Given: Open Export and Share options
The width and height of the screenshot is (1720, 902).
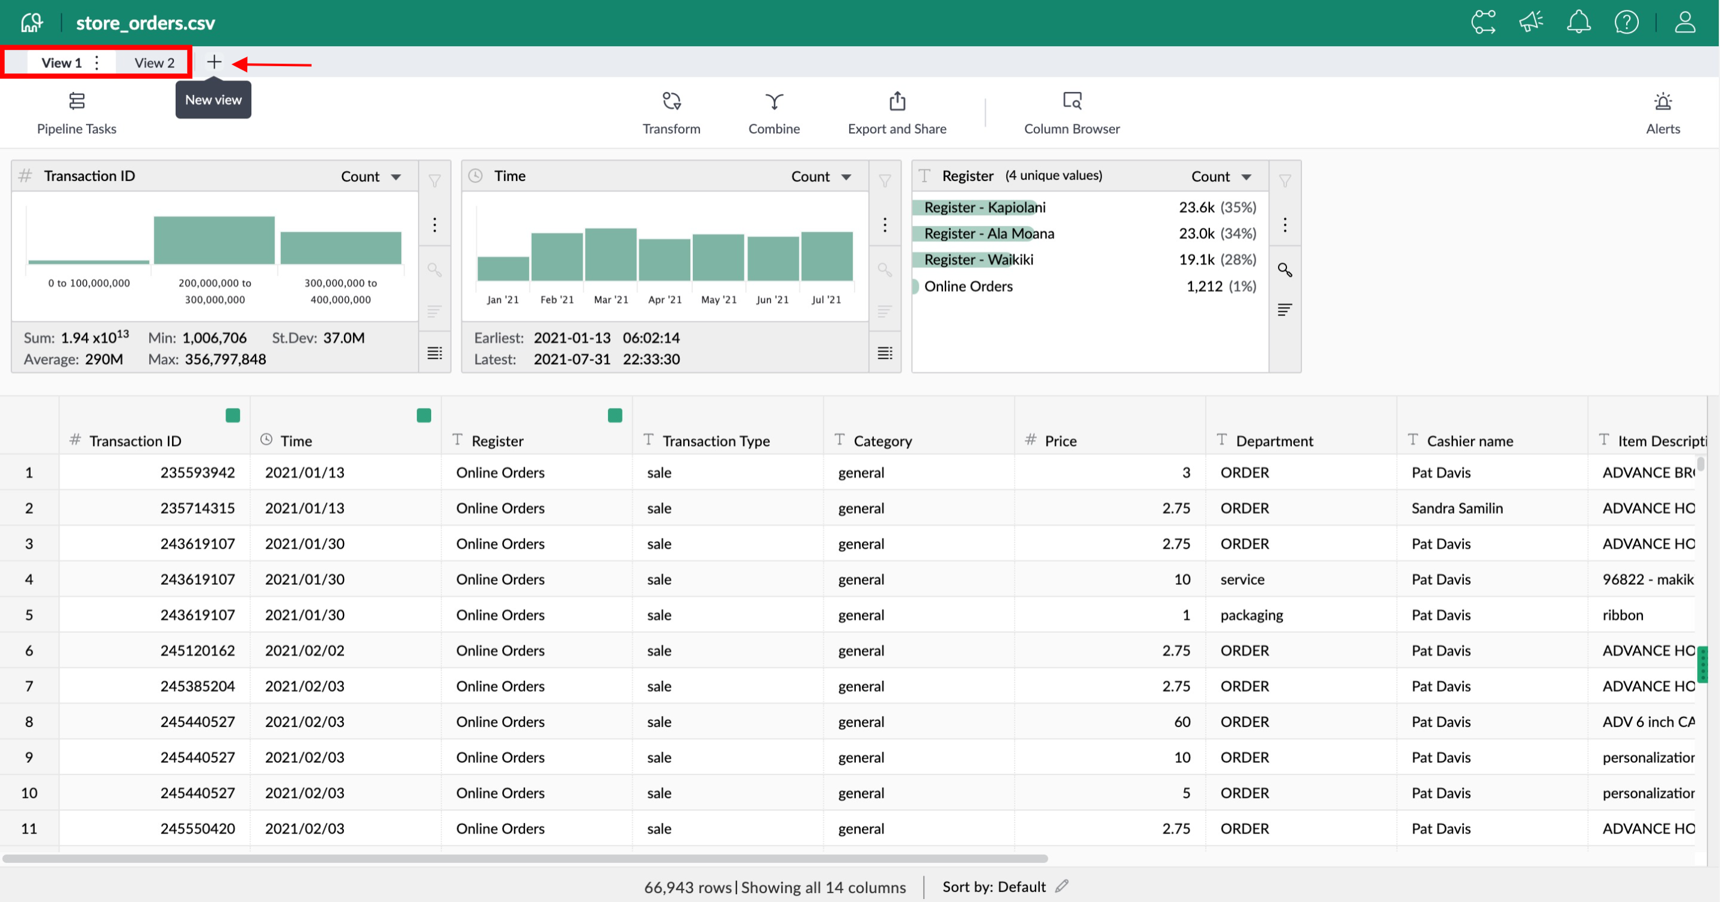Looking at the screenshot, I should pyautogui.click(x=897, y=112).
